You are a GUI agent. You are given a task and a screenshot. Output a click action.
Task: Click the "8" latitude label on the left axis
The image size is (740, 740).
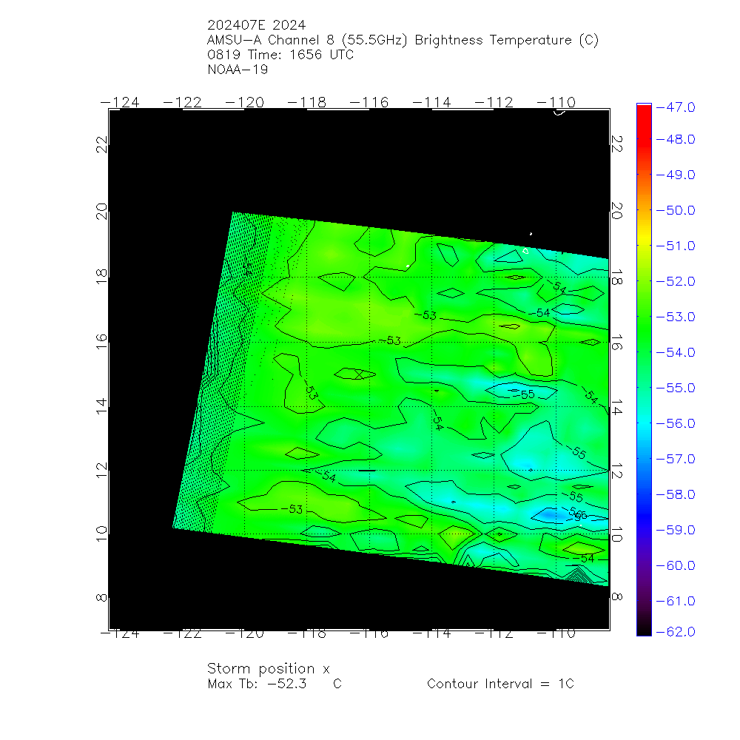click(102, 598)
